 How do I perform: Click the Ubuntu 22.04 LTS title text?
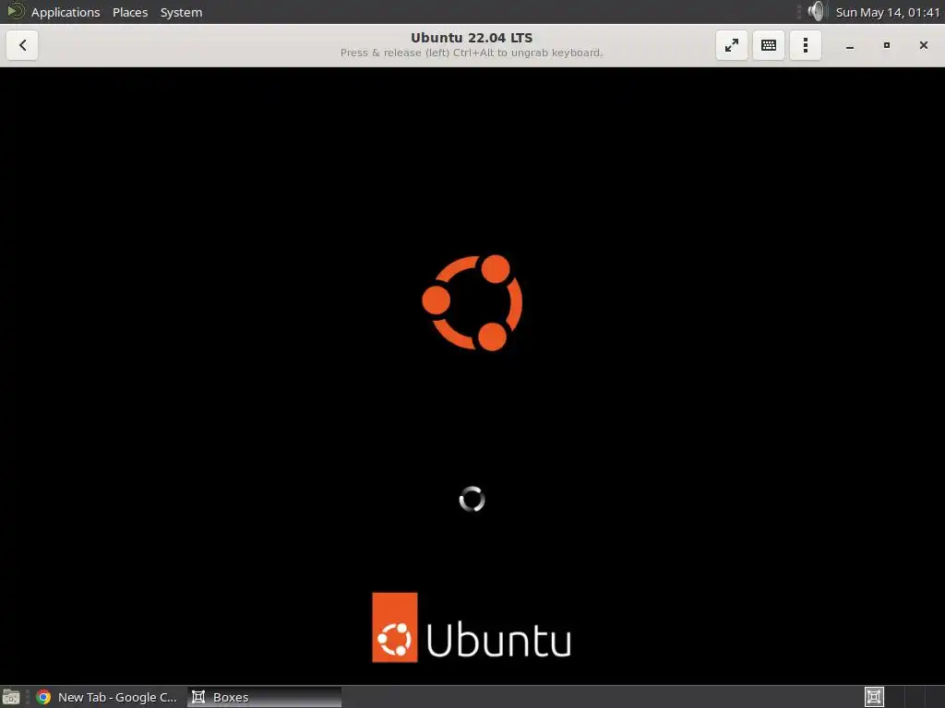(x=472, y=37)
